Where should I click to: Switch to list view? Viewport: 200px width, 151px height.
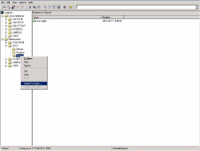54,7
